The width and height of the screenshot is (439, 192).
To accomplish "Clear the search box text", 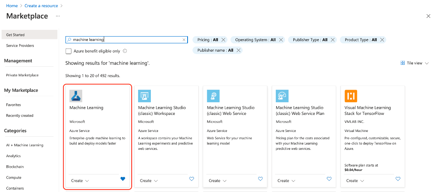I will click(x=184, y=40).
